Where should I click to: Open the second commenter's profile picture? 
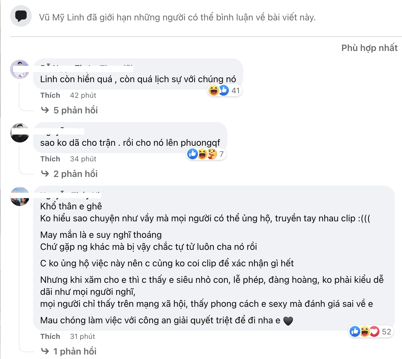tap(20, 133)
